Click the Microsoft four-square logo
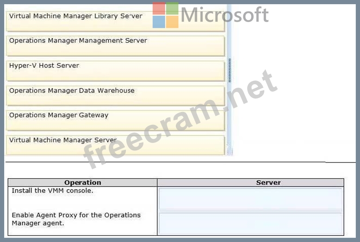The image size is (360, 242). coord(166,15)
